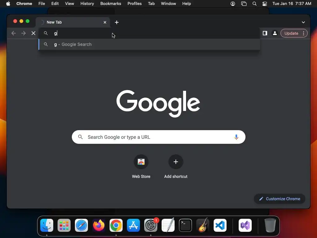This screenshot has height=238, width=317.
Task: Click the Update button
Action: [291, 33]
